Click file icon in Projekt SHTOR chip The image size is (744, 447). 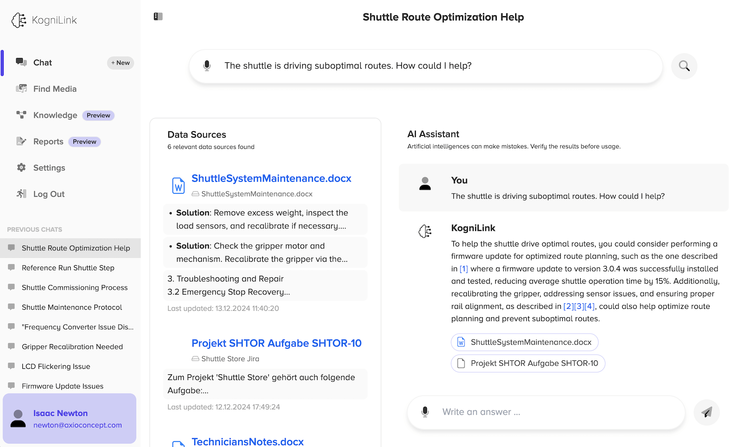(461, 363)
